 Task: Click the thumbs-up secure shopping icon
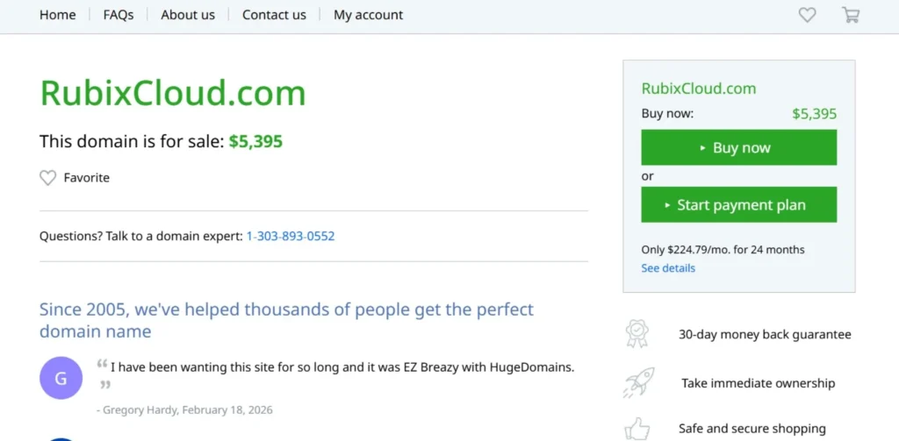pyautogui.click(x=637, y=427)
